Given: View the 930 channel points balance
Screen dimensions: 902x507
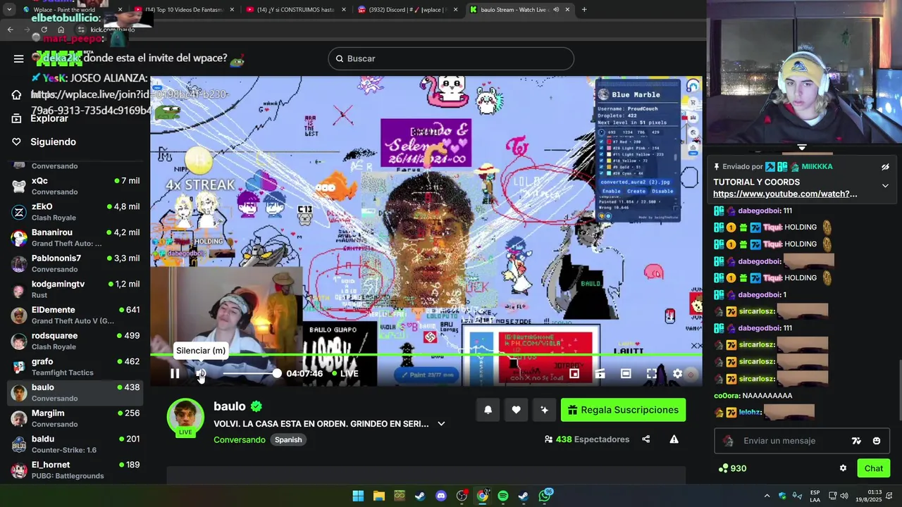Looking at the screenshot, I should pos(732,468).
